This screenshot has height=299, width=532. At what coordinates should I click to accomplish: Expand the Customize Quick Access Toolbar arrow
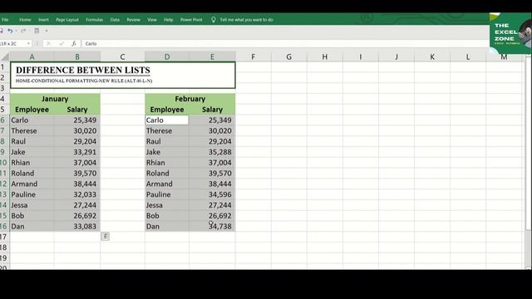tap(47, 31)
